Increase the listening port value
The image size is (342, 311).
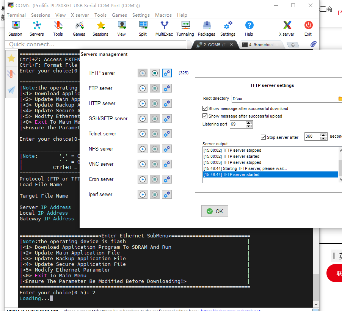point(249,123)
